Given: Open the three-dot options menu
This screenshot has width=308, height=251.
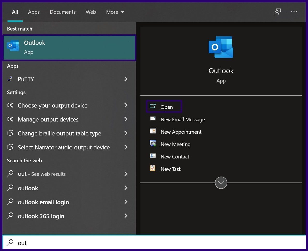Looking at the screenshot, I should (294, 12).
